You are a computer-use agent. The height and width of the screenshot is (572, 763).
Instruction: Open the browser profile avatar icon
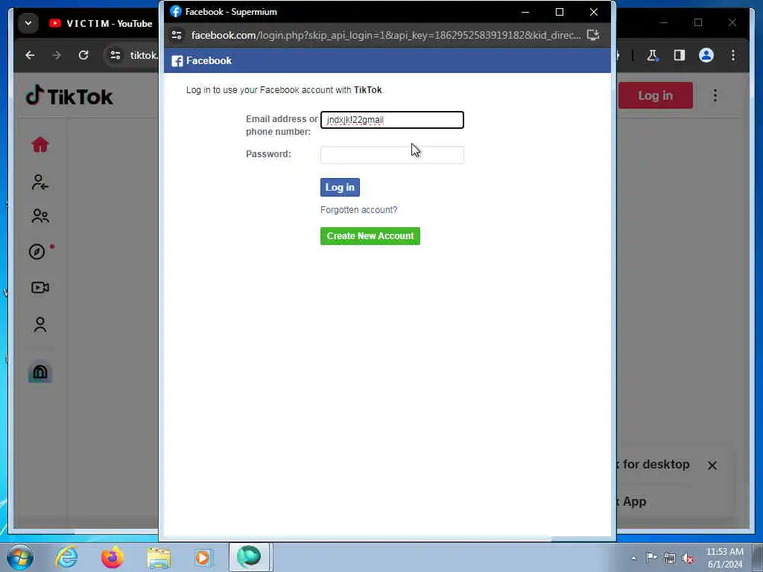coord(706,55)
